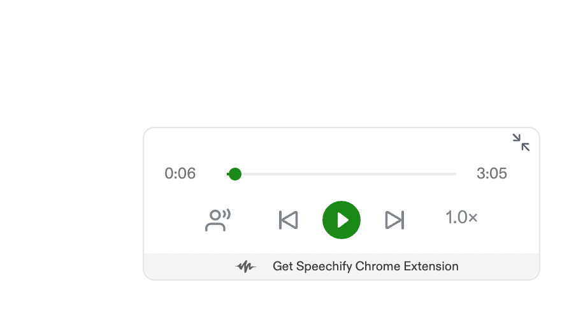Seek to the middle of the progress bar
The width and height of the screenshot is (576, 315).
[x=342, y=174]
